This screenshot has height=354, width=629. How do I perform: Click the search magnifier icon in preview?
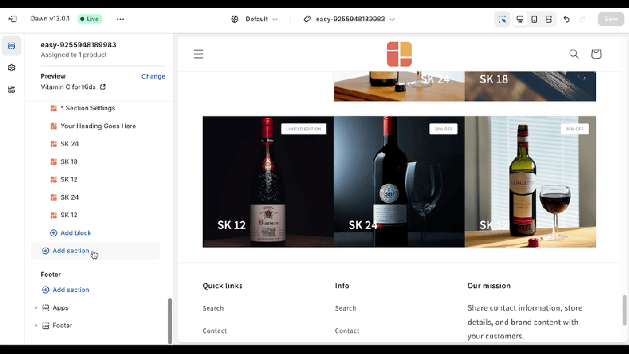click(574, 53)
